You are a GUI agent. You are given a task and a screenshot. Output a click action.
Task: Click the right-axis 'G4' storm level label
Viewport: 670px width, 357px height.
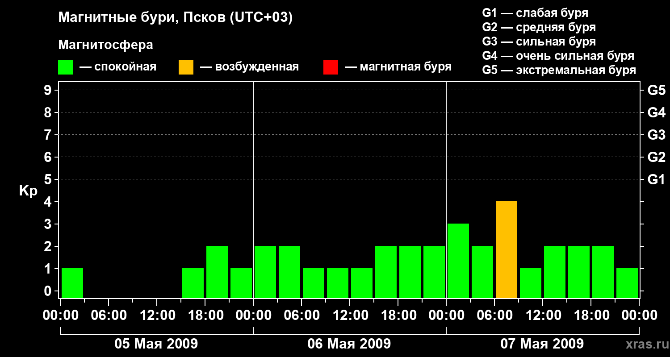pos(657,112)
